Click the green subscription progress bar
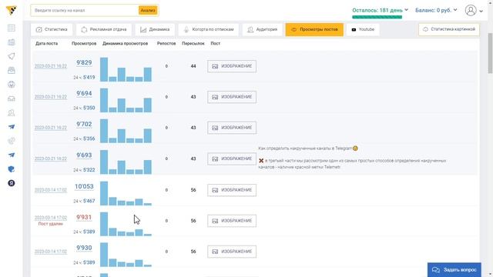The height and width of the screenshot is (277, 493). click(377, 17)
